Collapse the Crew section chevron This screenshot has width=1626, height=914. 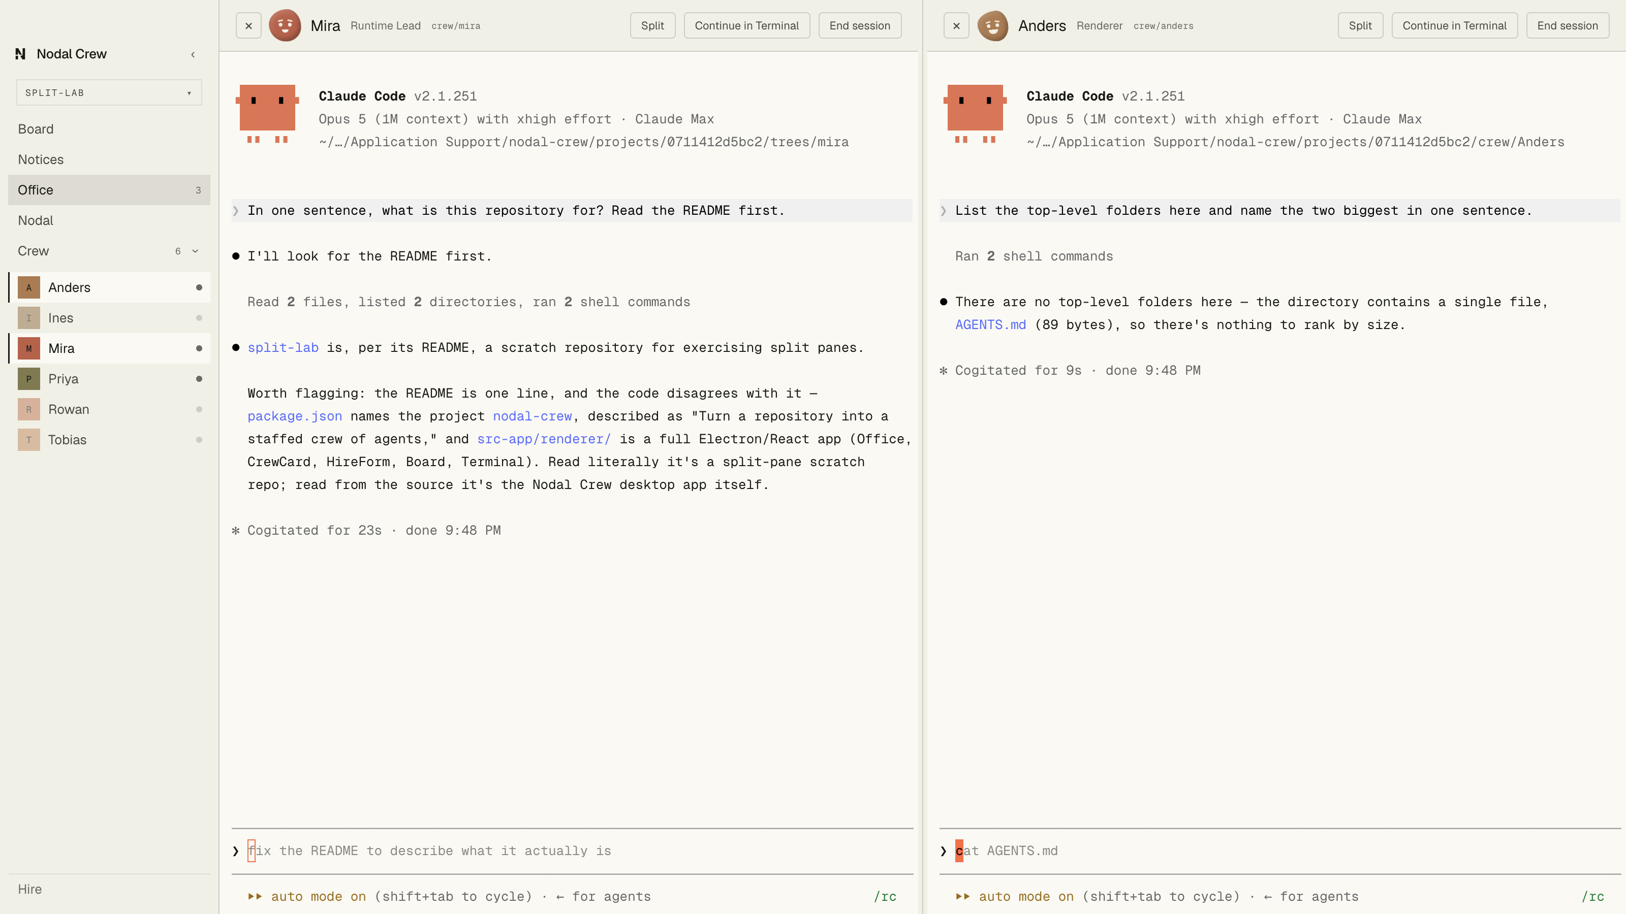[x=195, y=251]
